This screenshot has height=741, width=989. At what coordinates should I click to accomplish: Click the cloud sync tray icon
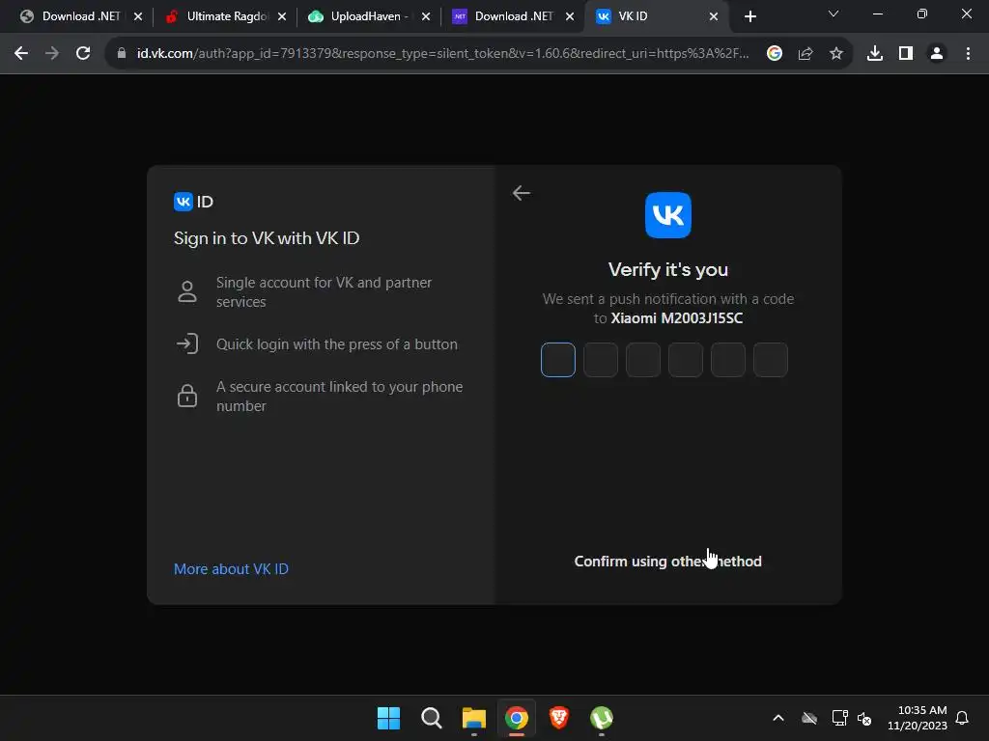click(x=809, y=718)
